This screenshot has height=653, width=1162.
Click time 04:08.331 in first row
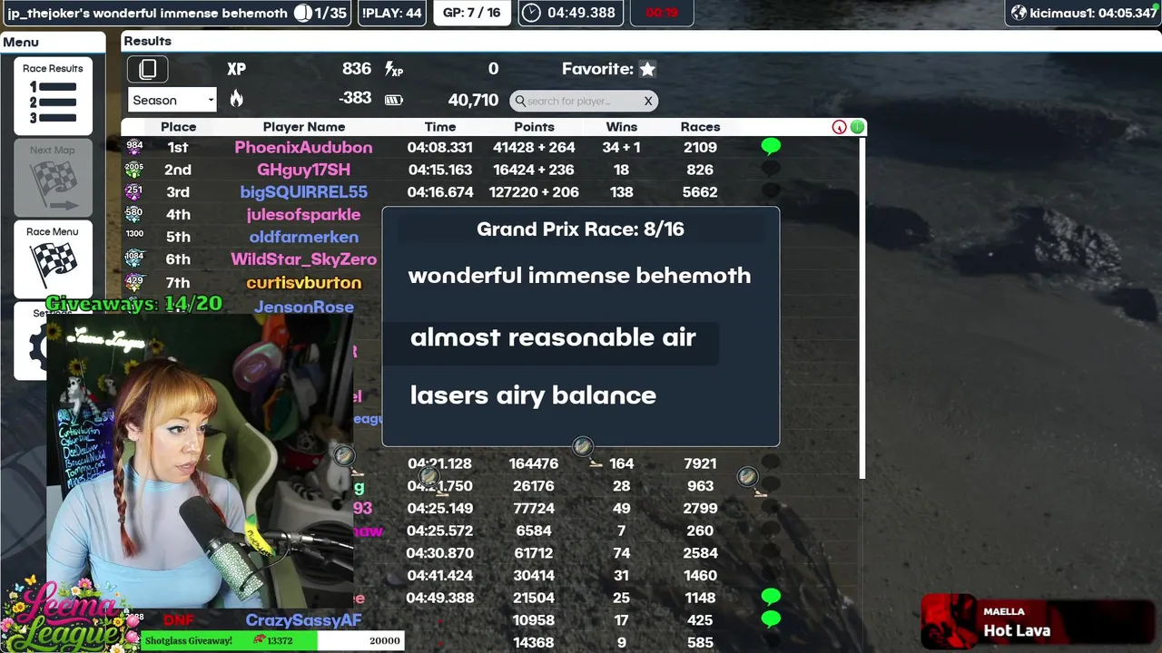coord(439,147)
